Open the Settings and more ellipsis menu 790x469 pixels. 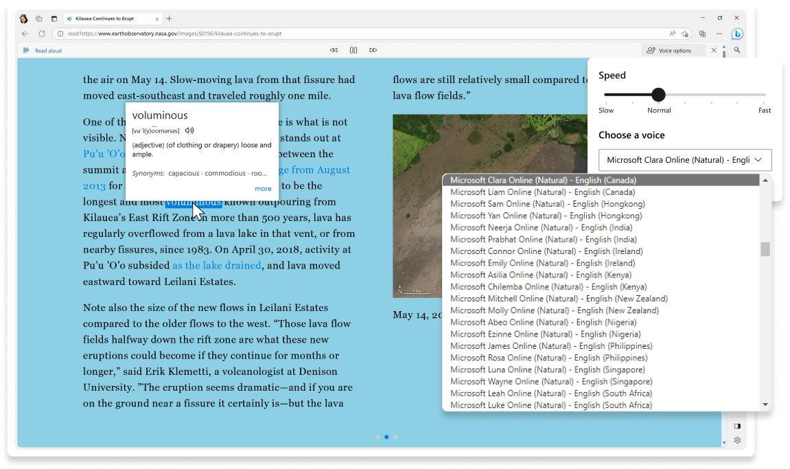pos(719,34)
